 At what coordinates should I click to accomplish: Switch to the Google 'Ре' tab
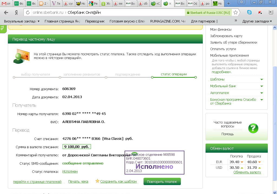click(x=94, y=4)
